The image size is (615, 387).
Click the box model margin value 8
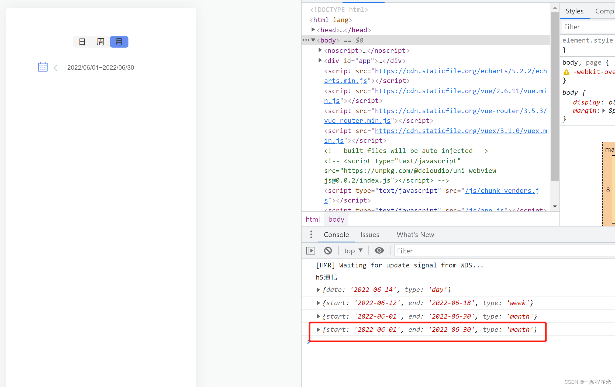(x=608, y=190)
